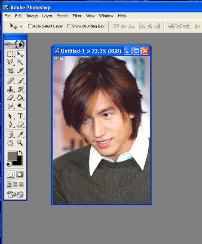Pick the Clone Stamp tool

click(10, 89)
